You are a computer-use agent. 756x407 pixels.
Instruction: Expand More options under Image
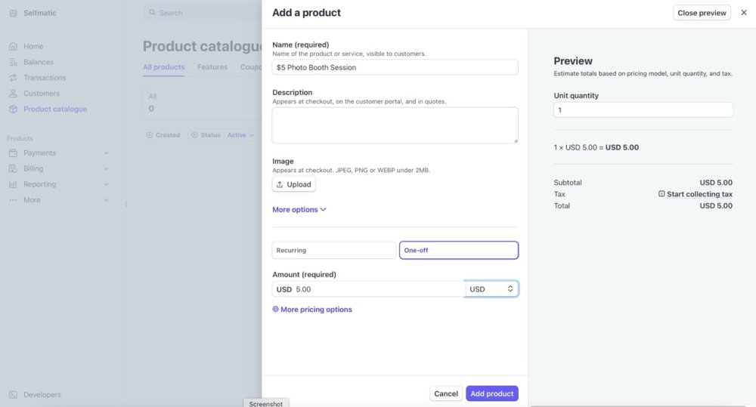click(x=299, y=210)
